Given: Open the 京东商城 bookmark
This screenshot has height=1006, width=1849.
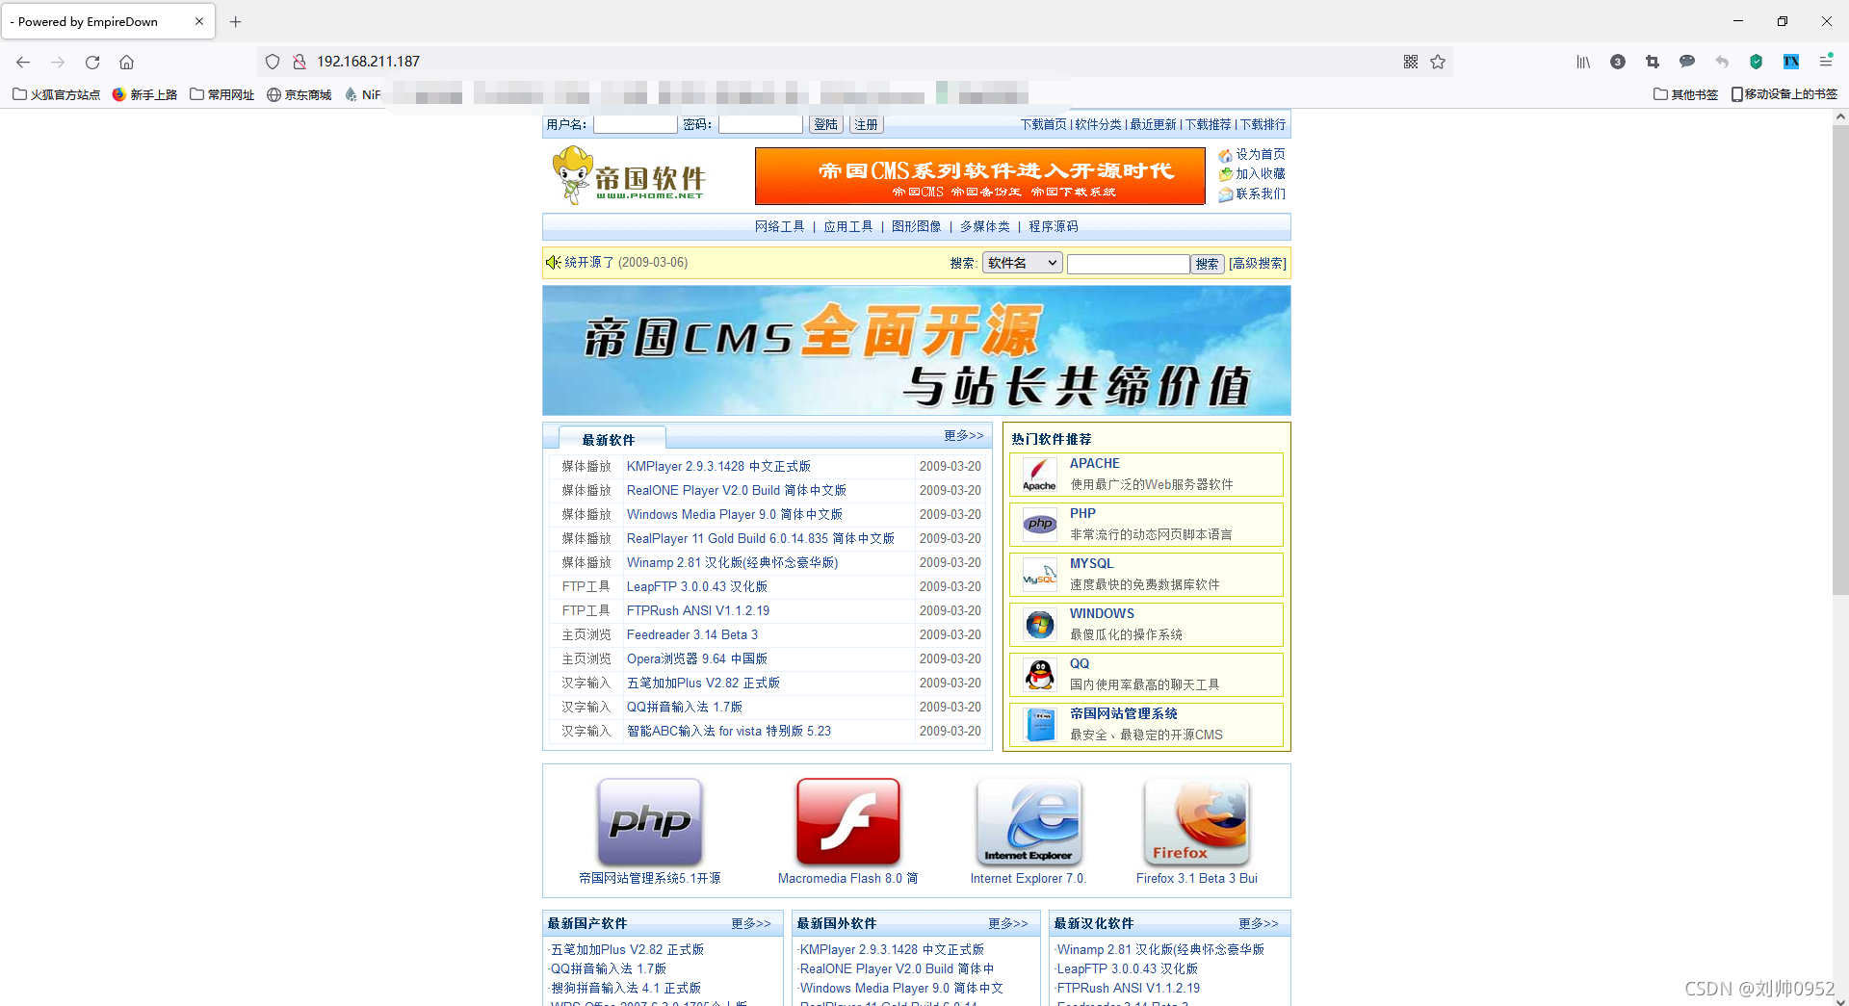Looking at the screenshot, I should click(x=299, y=94).
